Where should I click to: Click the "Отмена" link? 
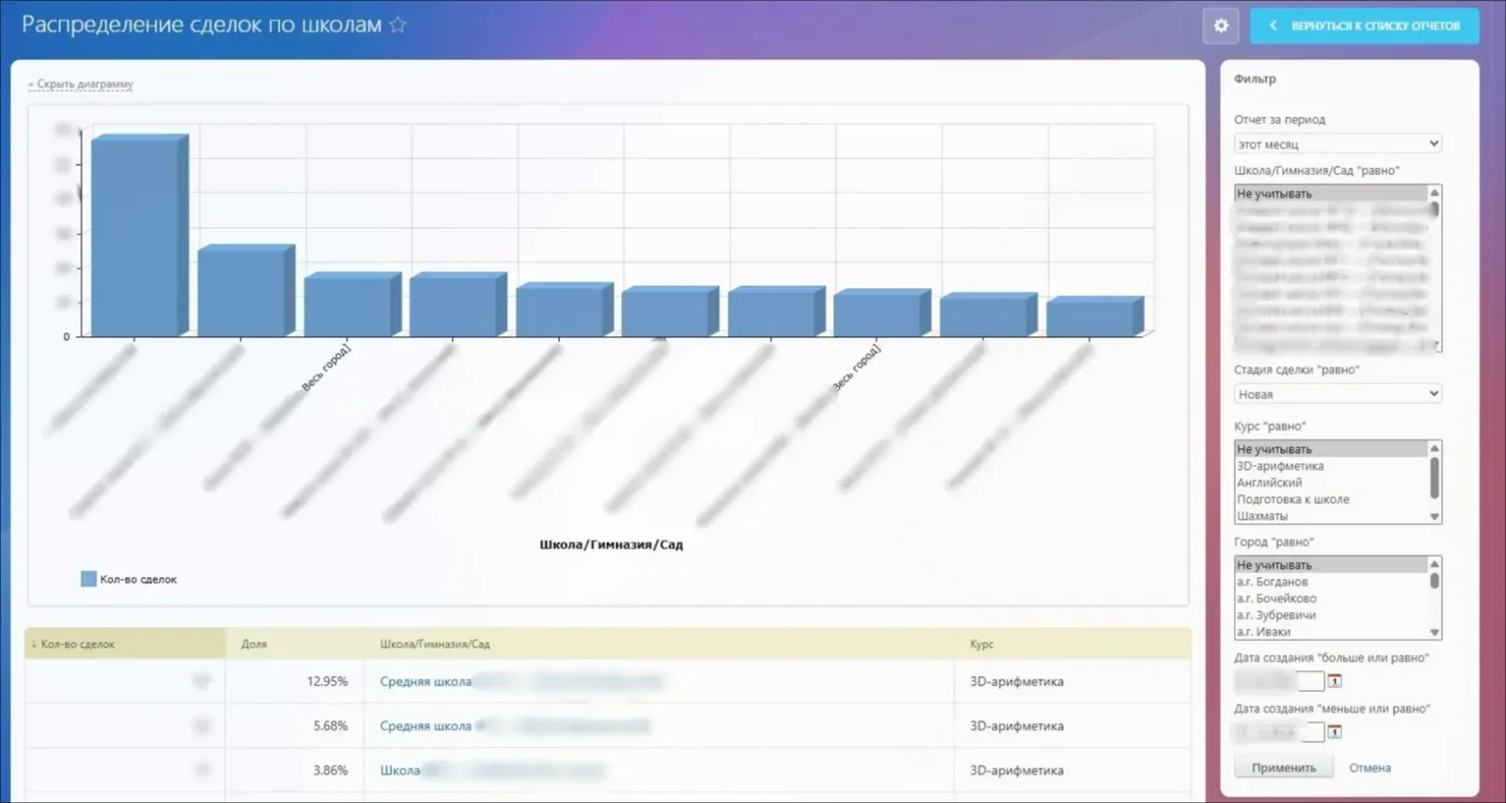point(1370,767)
